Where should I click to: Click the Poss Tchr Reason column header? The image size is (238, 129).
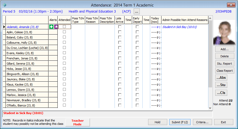[x=92, y=20]
